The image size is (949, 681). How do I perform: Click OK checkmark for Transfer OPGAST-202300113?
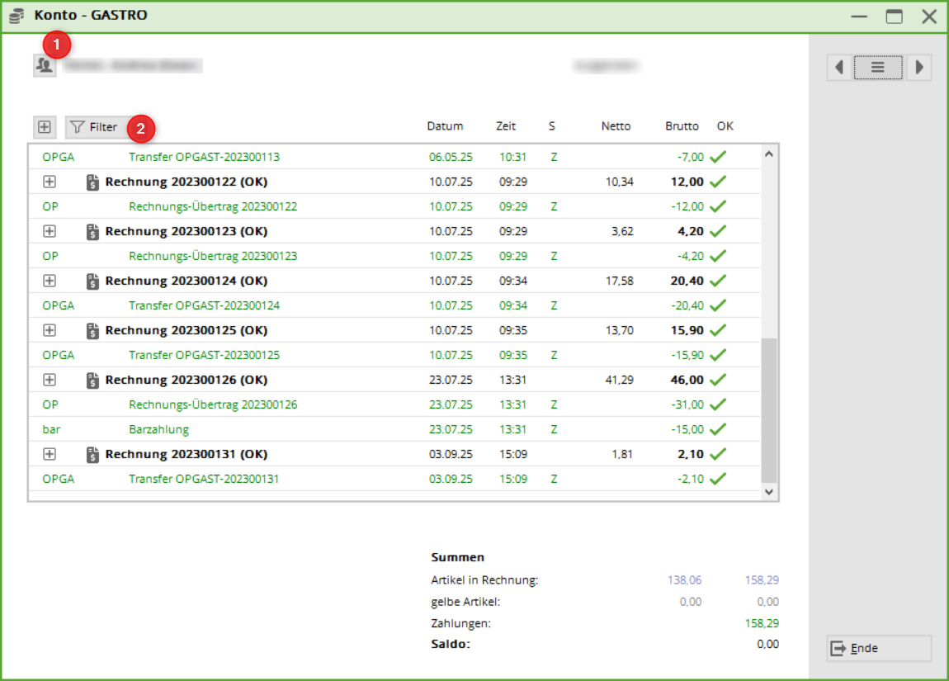pyautogui.click(x=718, y=157)
